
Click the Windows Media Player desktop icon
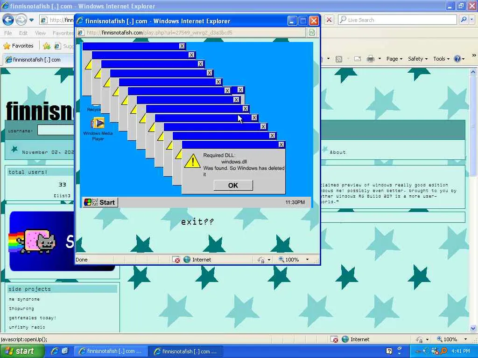pyautogui.click(x=98, y=129)
